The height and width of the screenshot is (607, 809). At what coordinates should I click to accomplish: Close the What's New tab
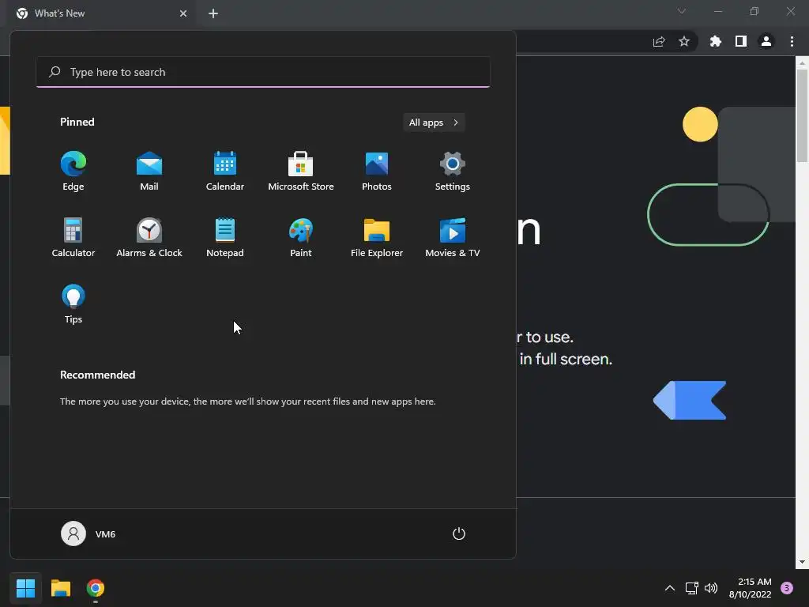click(183, 13)
